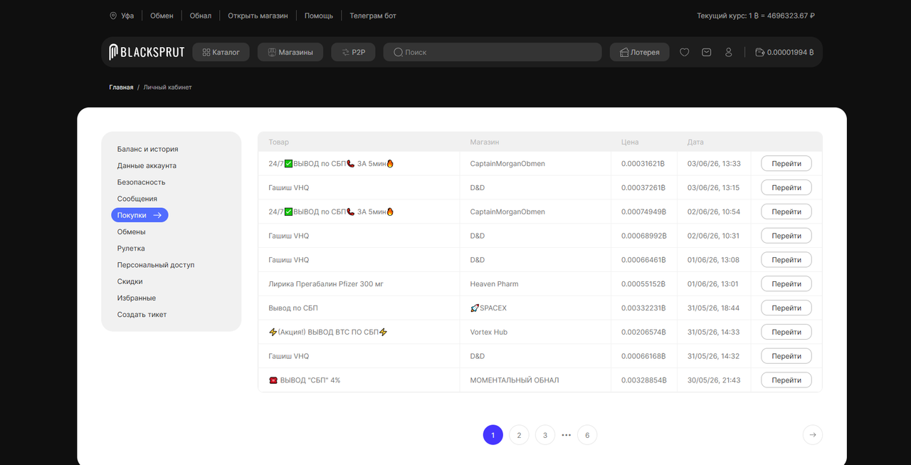Select the active Покупки sidebar item
The height and width of the screenshot is (465, 911).
[x=139, y=215]
